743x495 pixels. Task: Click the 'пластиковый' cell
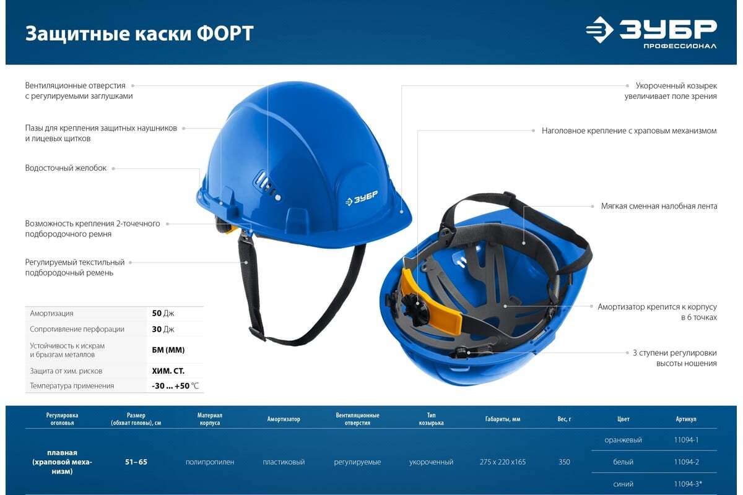click(284, 462)
